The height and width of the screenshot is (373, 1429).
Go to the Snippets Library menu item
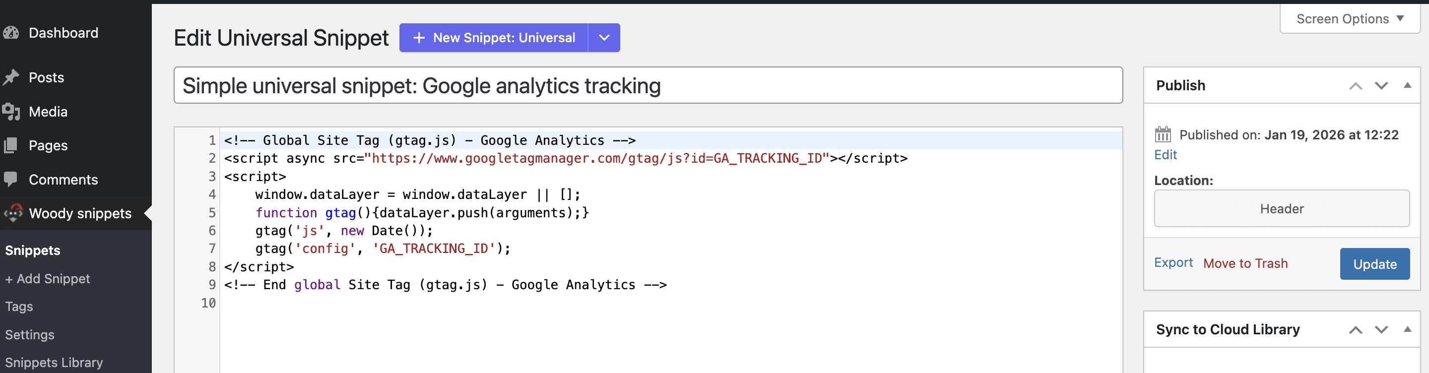pos(54,363)
